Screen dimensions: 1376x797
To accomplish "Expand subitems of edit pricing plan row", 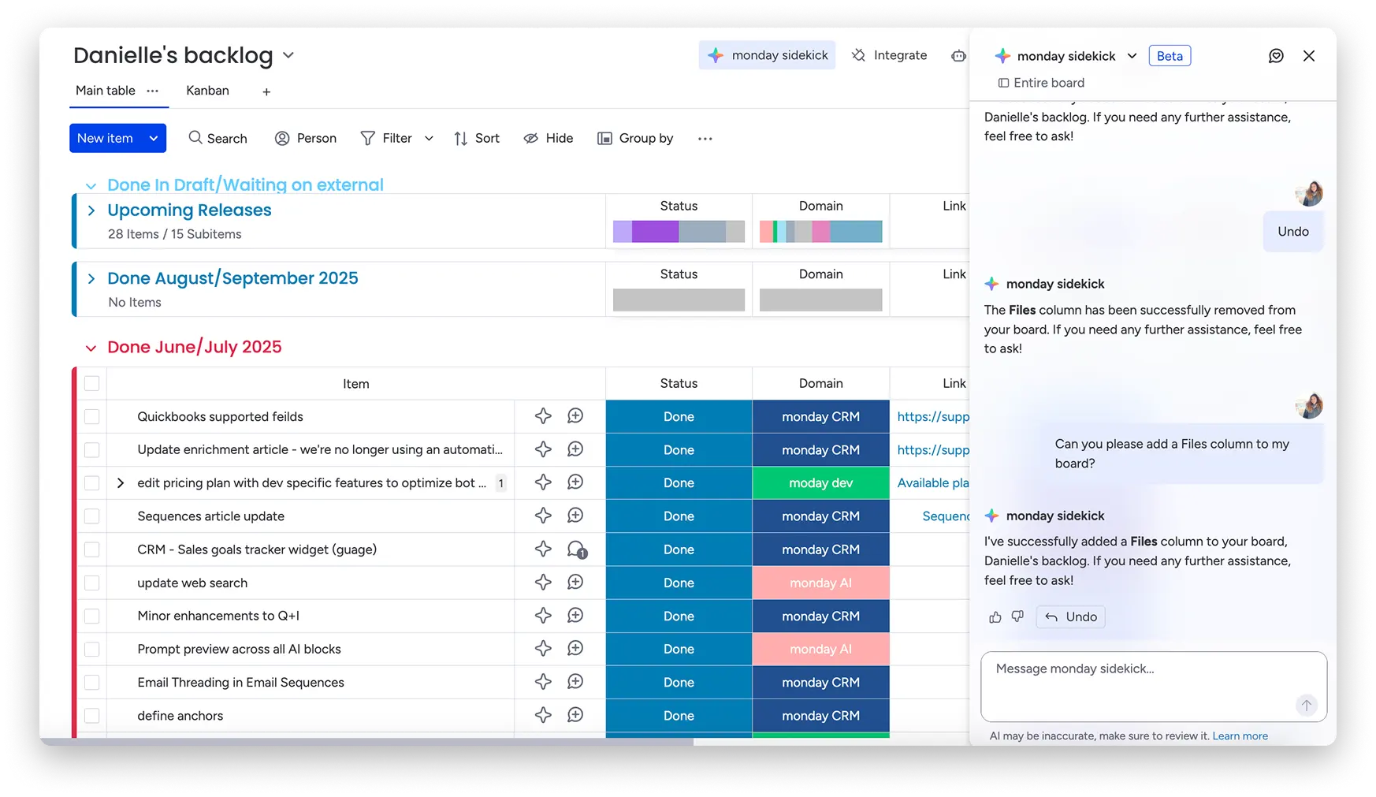I will click(121, 482).
